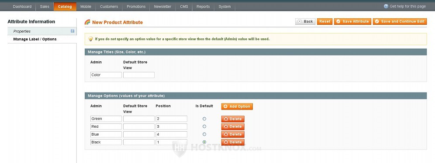Click the Position field for Black
435x163 pixels.
(x=172, y=142)
